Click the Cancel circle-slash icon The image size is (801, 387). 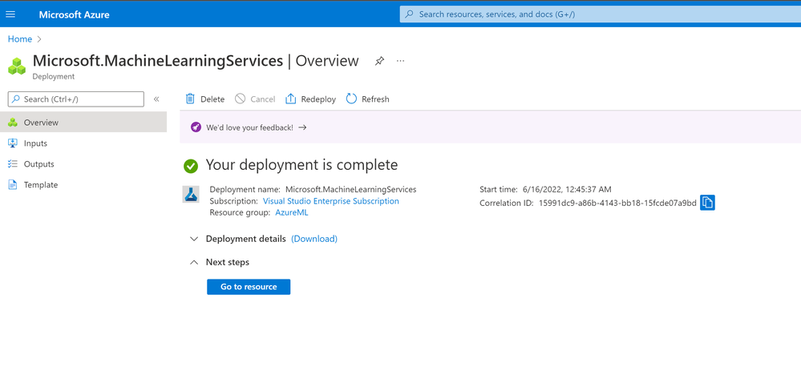240,99
